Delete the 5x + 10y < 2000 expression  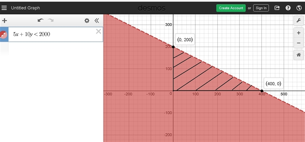(99, 32)
